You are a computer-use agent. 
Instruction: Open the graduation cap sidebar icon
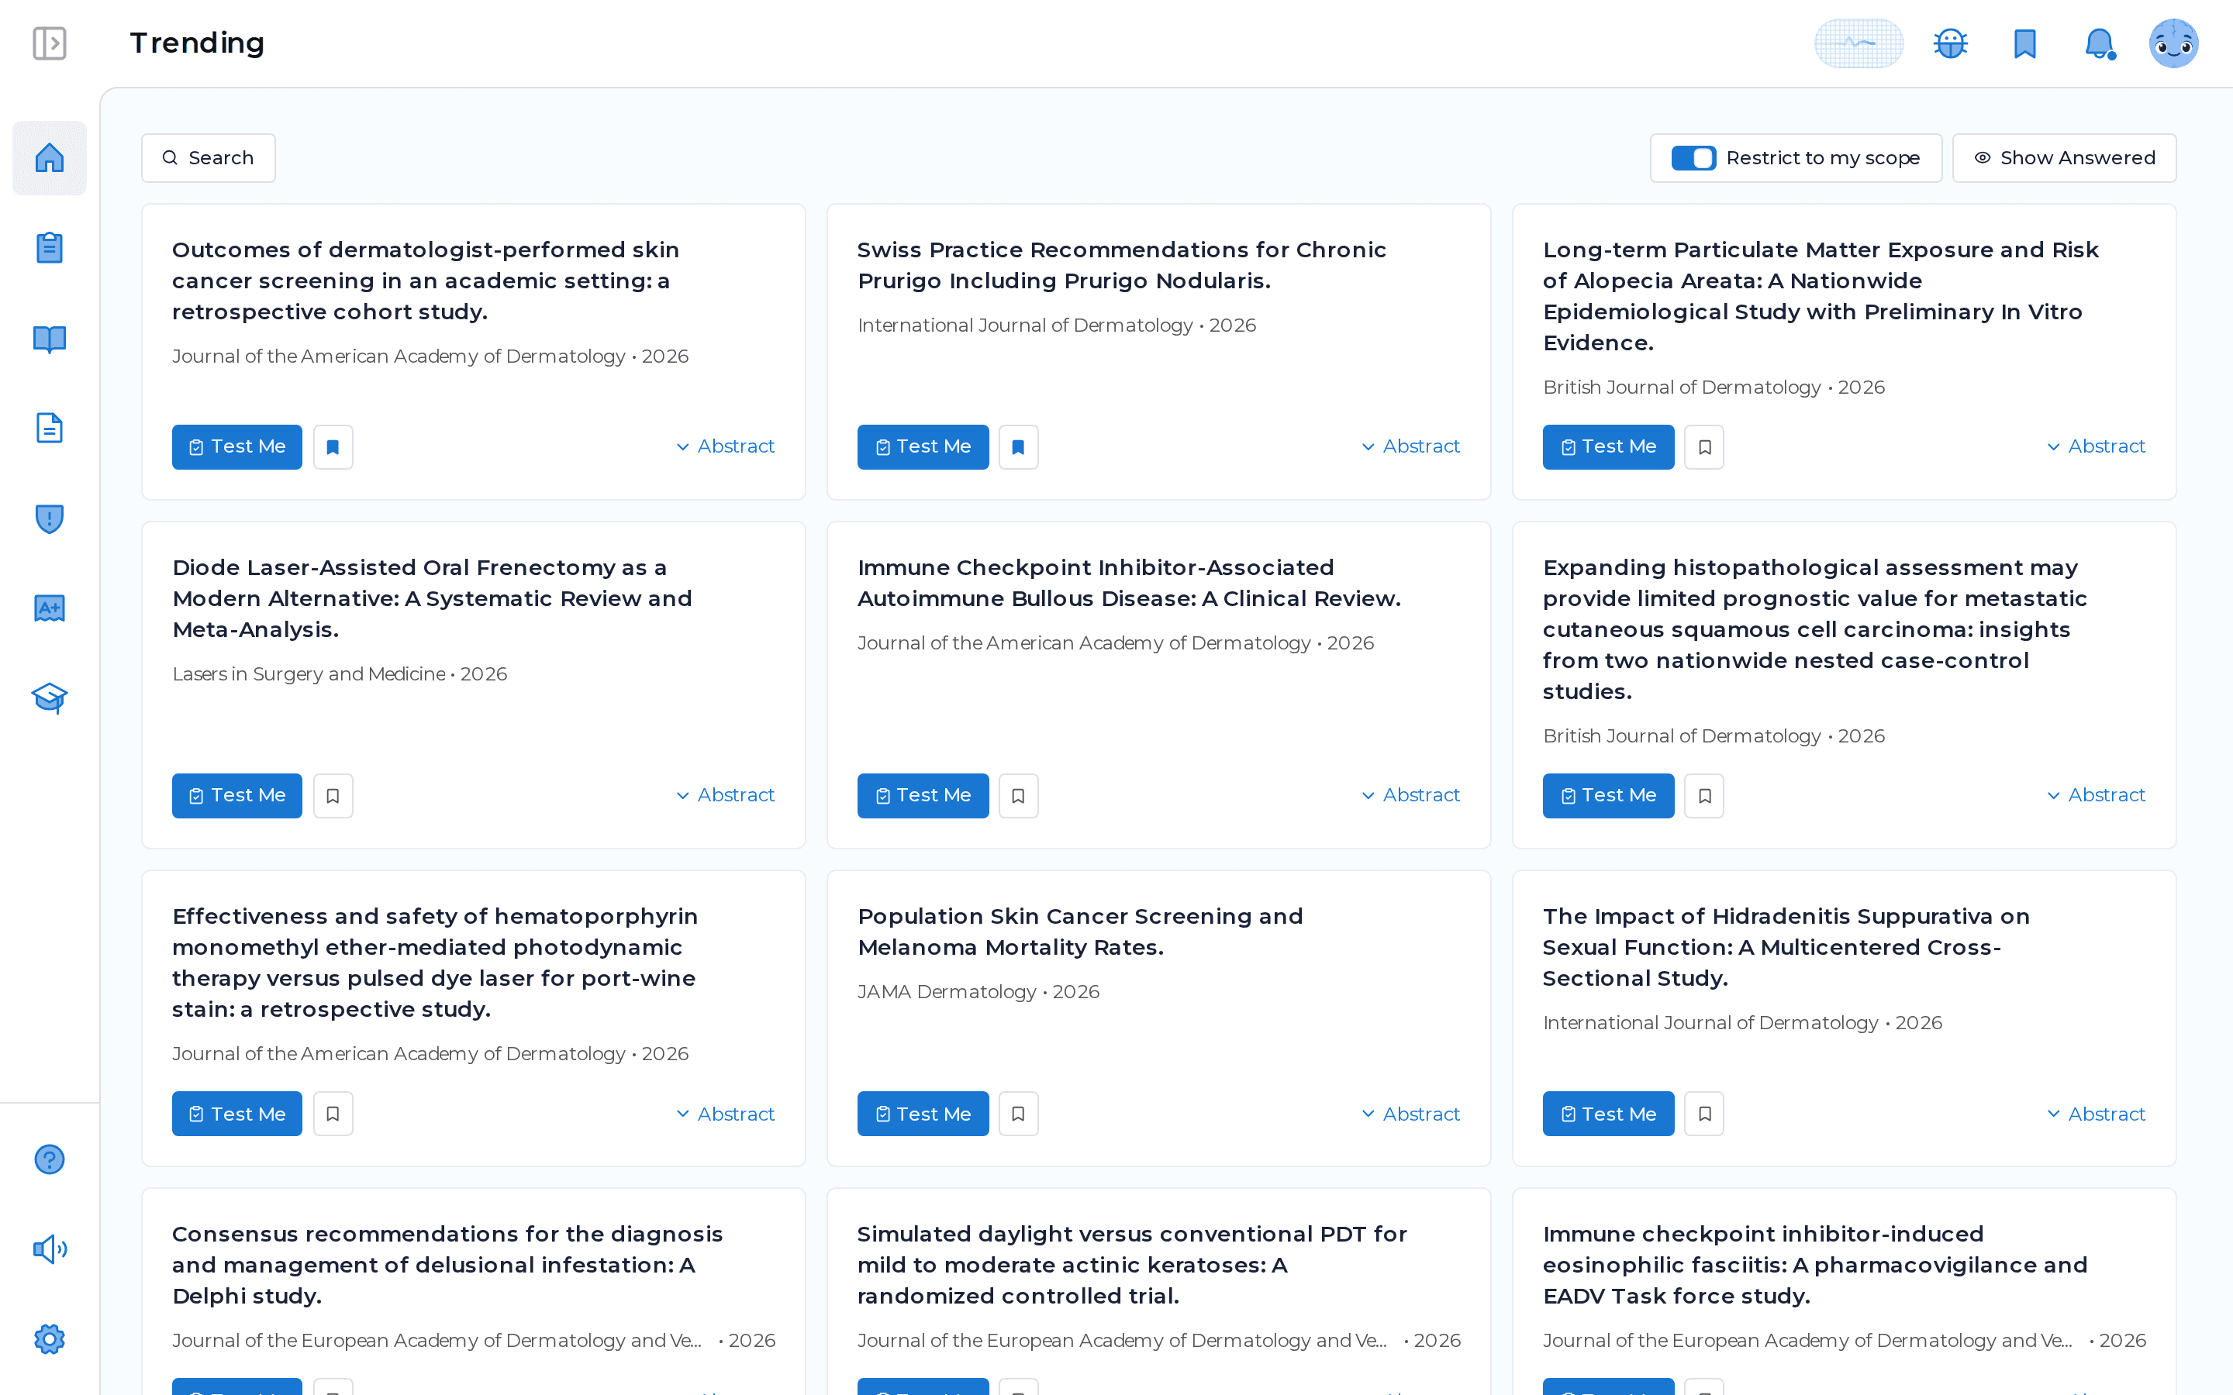tap(49, 698)
